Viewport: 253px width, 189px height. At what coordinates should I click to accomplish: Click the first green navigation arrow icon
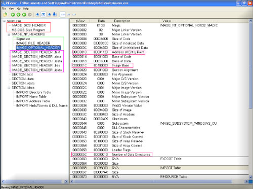pyautogui.click(x=13, y=15)
